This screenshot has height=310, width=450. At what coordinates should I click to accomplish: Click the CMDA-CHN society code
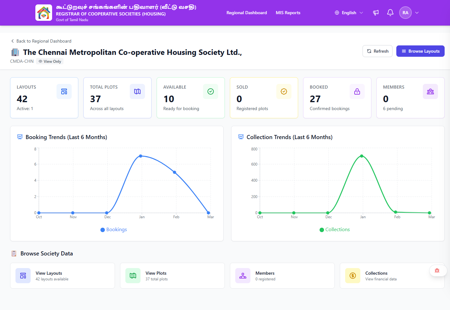[22, 61]
